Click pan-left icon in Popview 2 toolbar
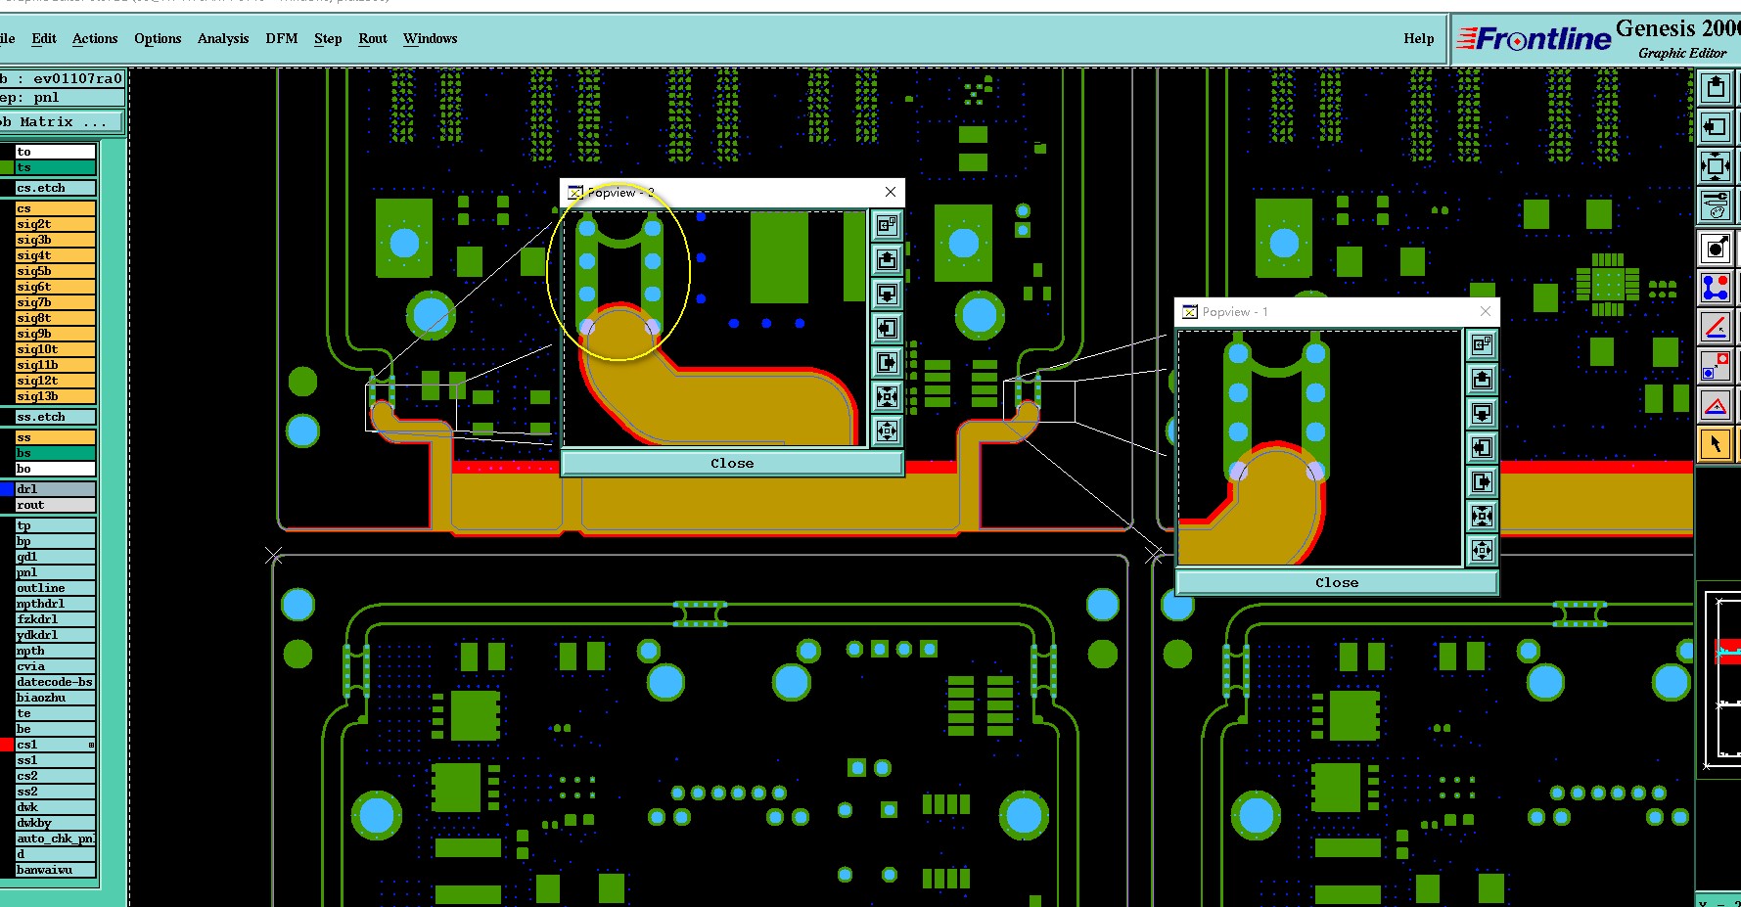Image resolution: width=1741 pixels, height=907 pixels. 887,329
